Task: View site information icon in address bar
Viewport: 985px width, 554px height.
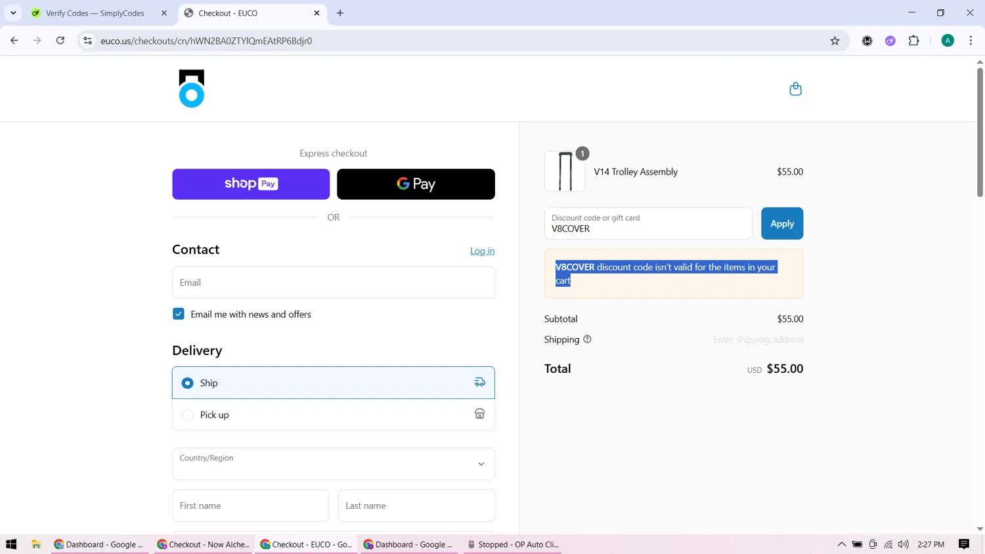Action: pyautogui.click(x=87, y=41)
